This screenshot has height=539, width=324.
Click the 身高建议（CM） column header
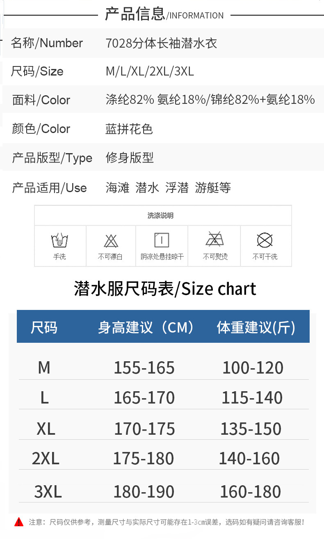146,327
